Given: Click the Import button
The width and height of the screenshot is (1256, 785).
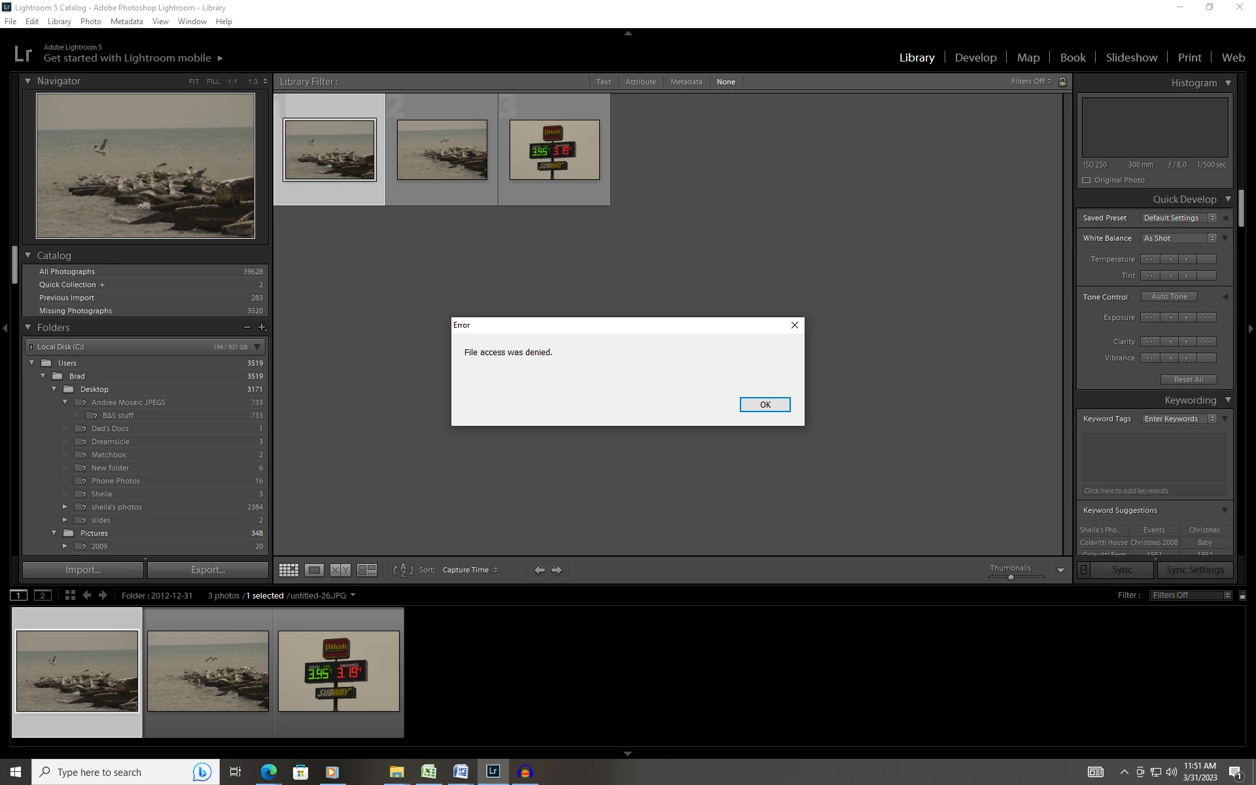Looking at the screenshot, I should (83, 570).
